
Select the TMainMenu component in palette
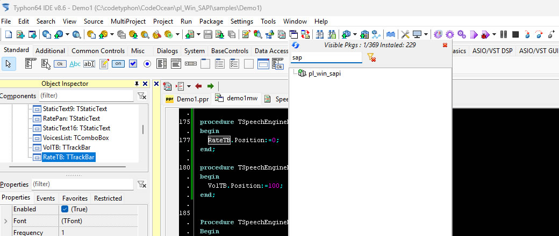click(31, 64)
